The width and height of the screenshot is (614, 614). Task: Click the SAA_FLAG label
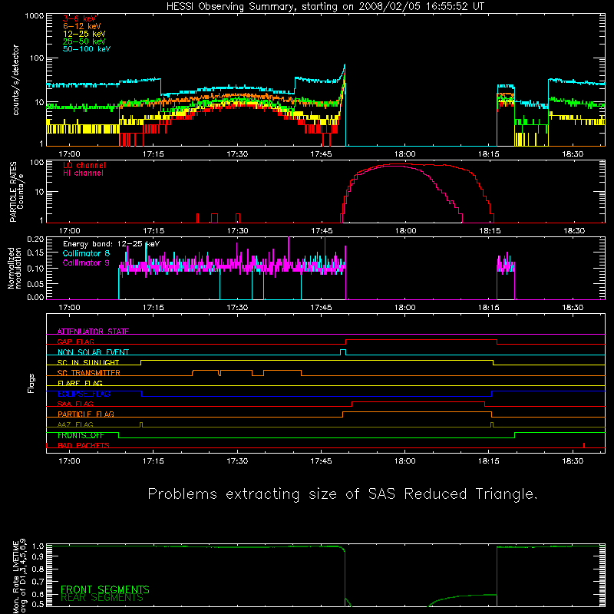(x=75, y=404)
